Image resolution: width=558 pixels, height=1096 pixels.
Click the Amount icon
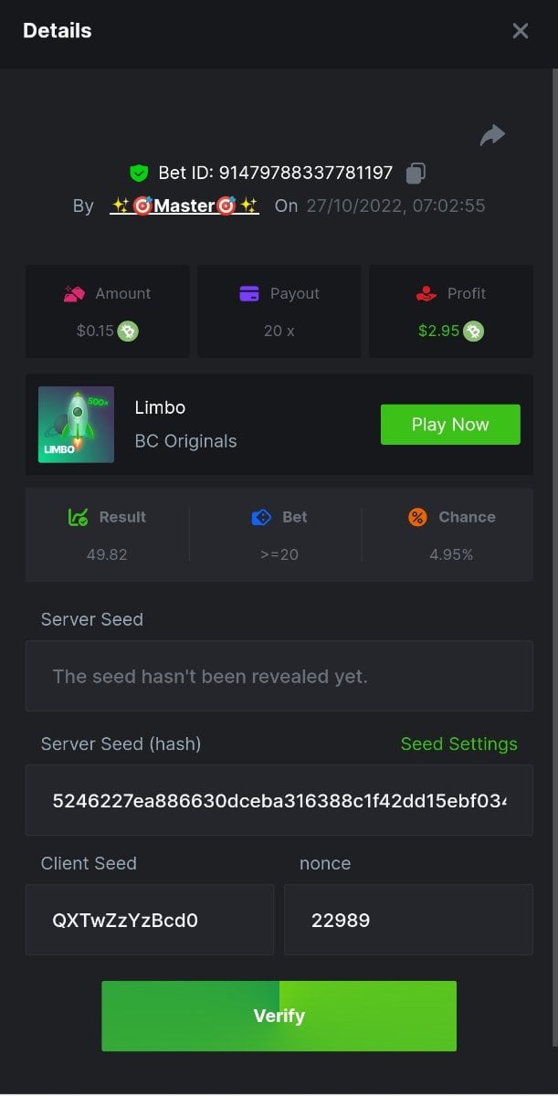pyautogui.click(x=75, y=293)
